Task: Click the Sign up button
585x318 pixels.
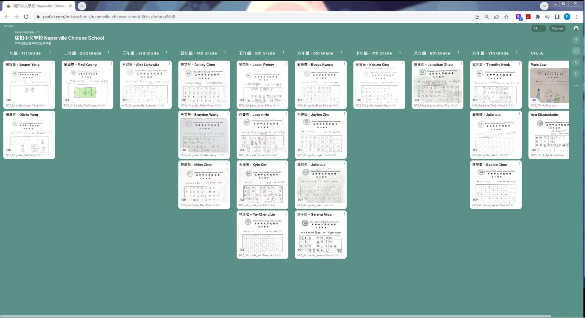Action: tap(557, 28)
